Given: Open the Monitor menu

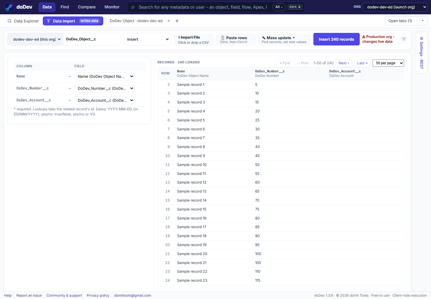Looking at the screenshot, I should point(112,7).
